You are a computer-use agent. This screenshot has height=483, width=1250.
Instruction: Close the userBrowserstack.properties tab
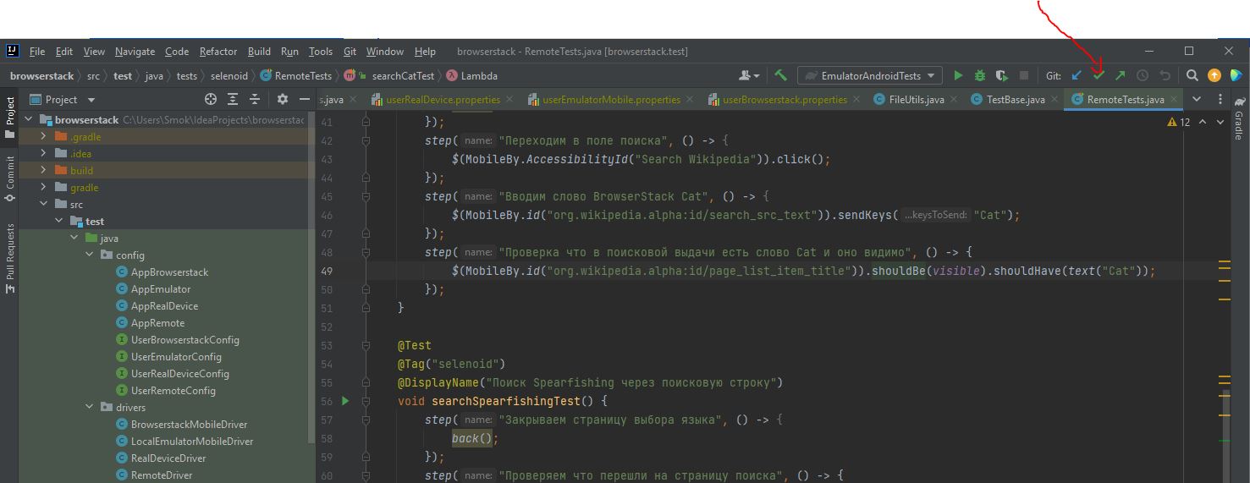click(856, 100)
